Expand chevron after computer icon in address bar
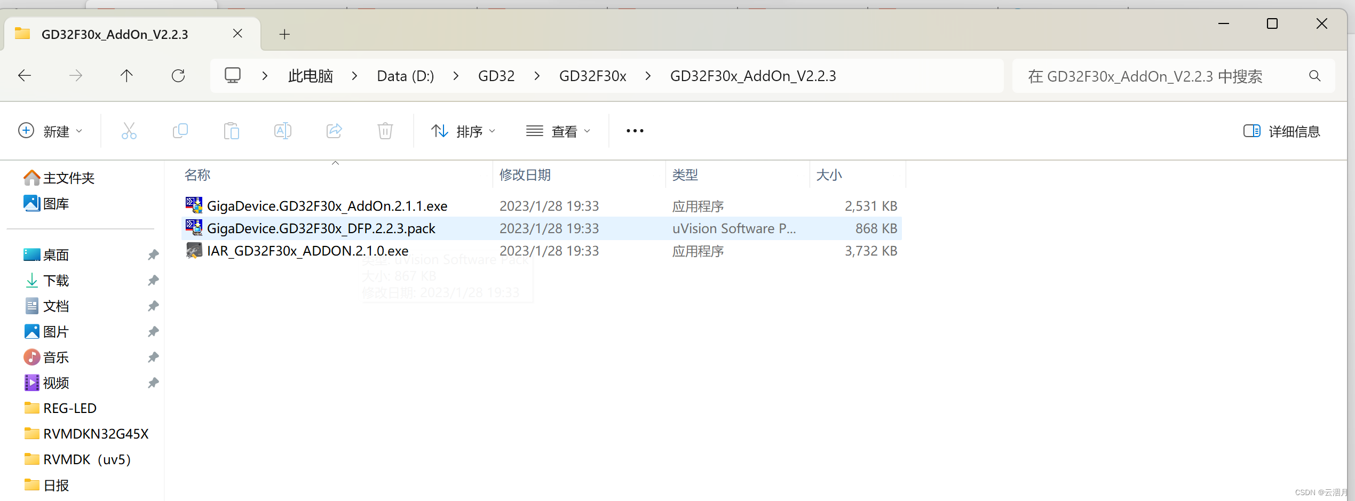 [x=265, y=76]
